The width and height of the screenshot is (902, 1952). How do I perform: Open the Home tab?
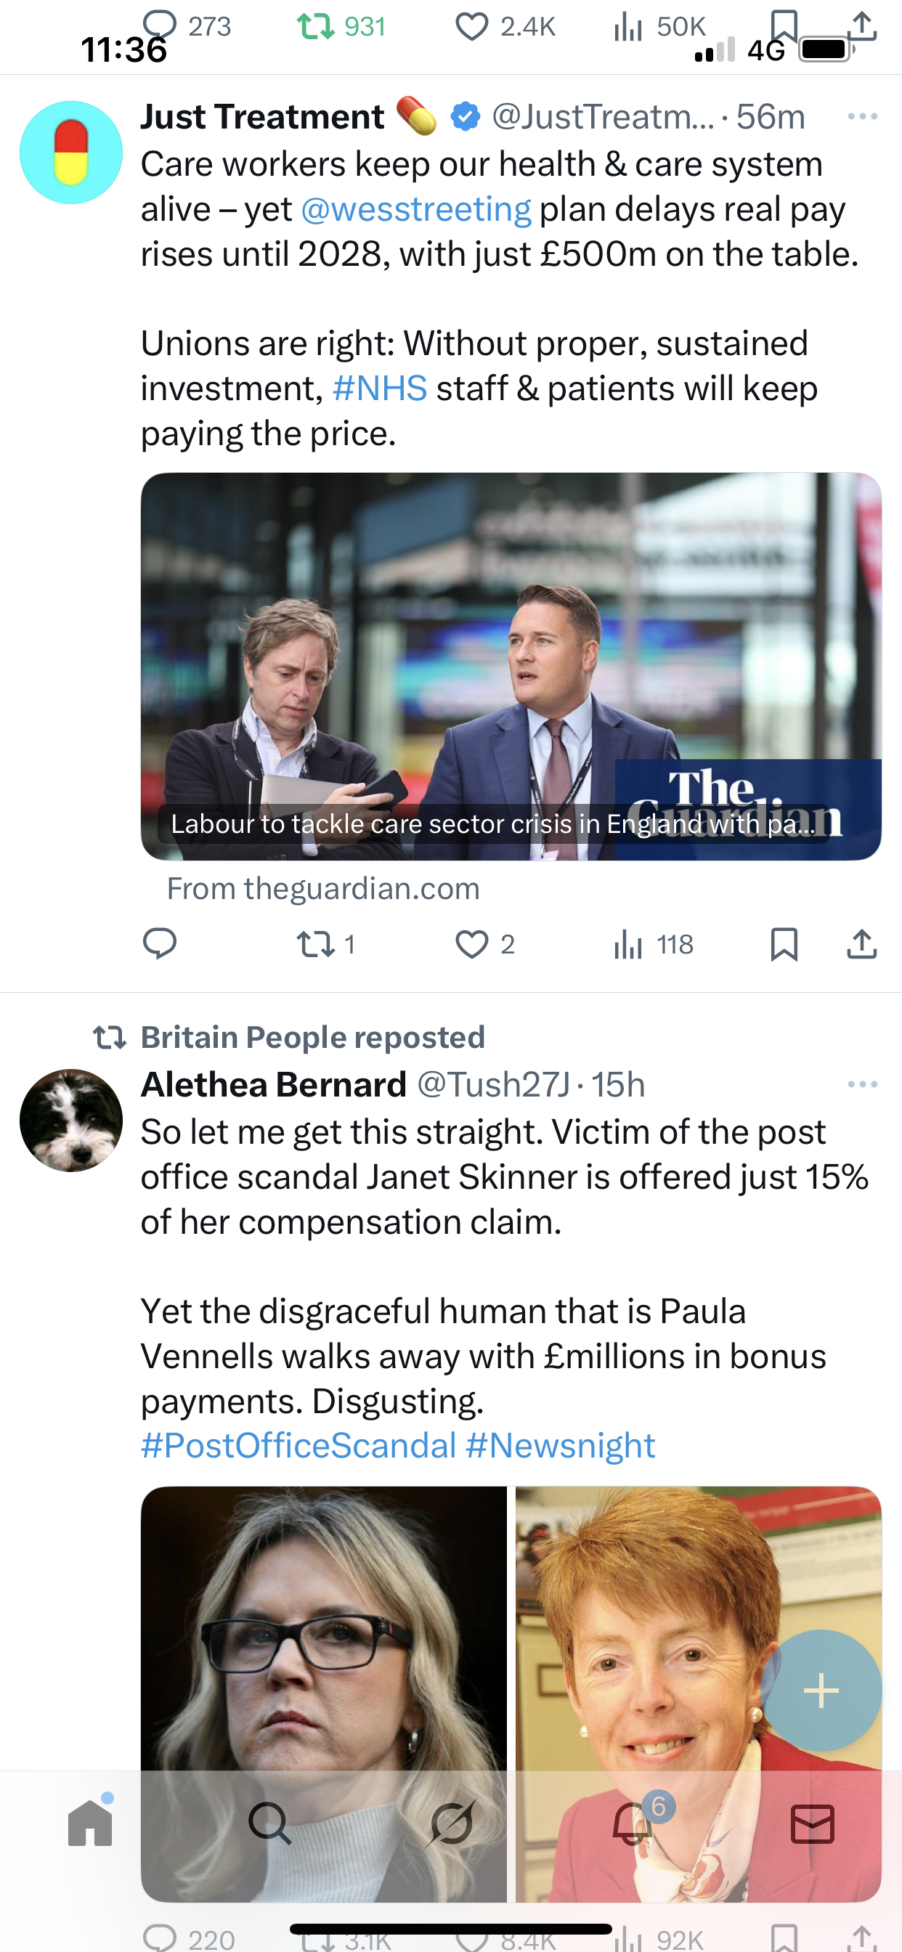click(90, 1823)
